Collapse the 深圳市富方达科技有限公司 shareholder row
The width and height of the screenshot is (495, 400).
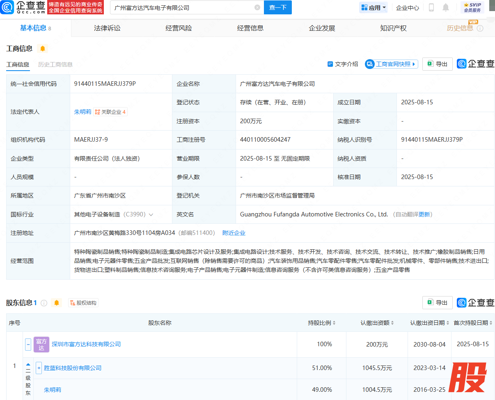28,344
